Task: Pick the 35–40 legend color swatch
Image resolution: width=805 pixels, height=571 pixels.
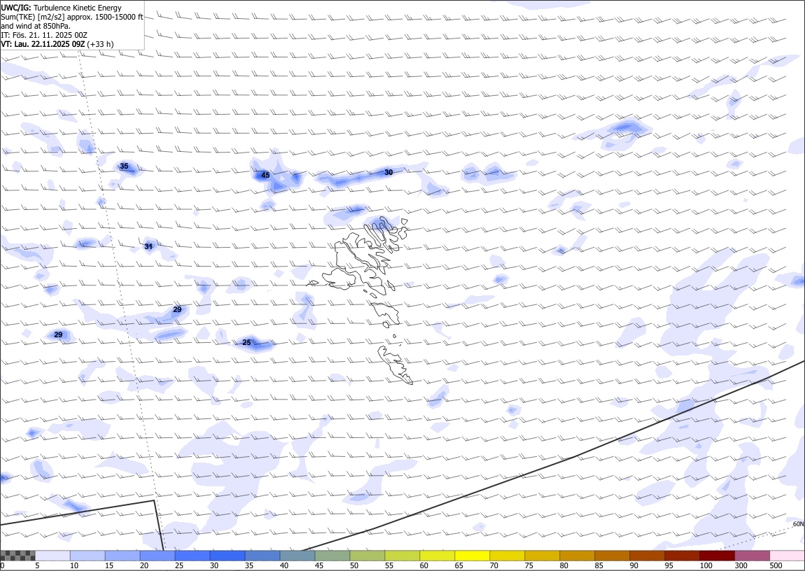Action: point(262,556)
